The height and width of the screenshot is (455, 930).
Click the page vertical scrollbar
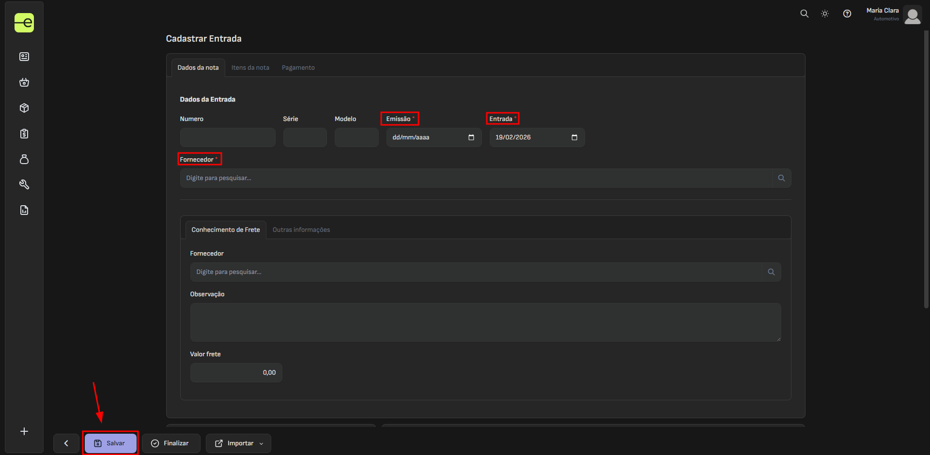926,169
